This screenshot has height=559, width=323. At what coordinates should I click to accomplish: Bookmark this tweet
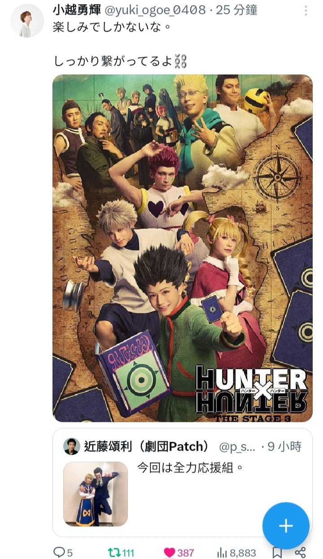click(277, 553)
